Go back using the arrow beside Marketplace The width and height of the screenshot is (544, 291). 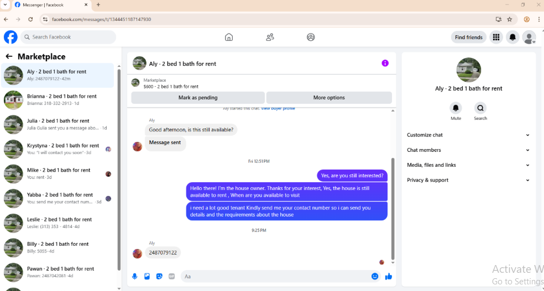pyautogui.click(x=9, y=56)
